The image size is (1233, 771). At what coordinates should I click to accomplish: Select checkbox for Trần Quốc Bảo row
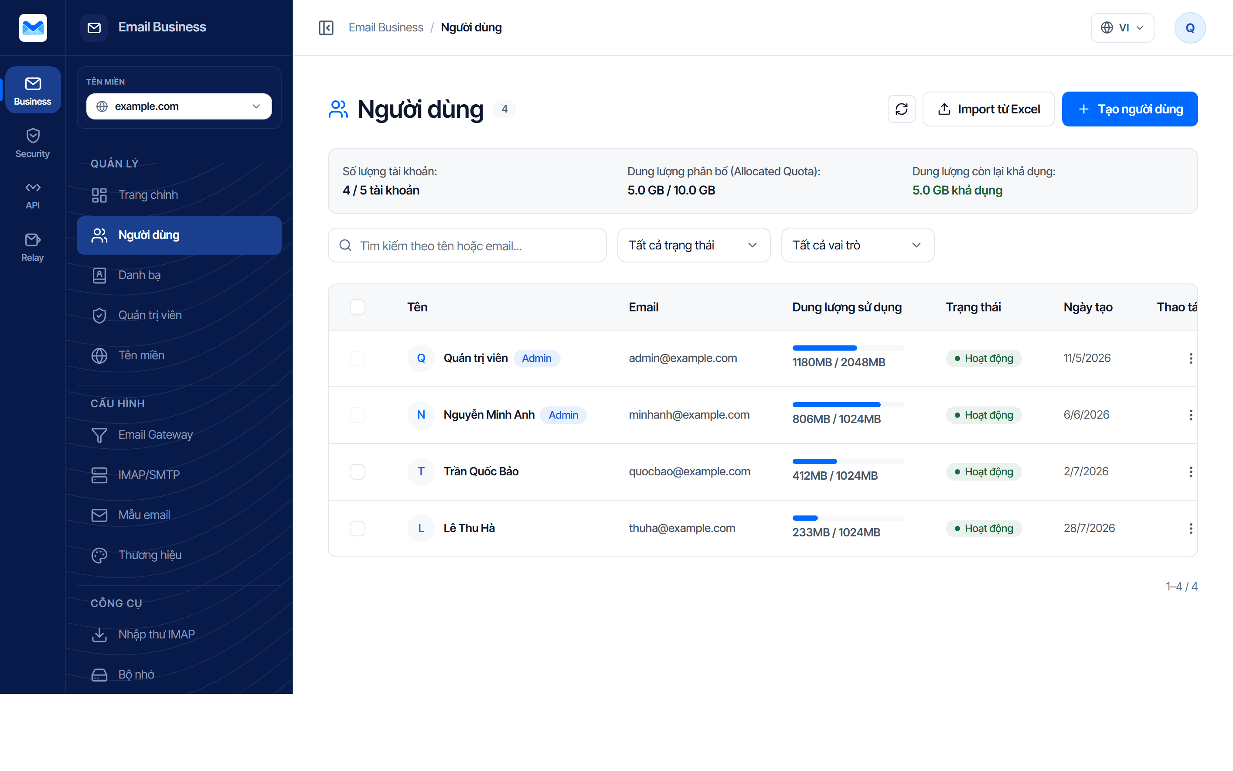(358, 472)
